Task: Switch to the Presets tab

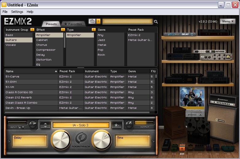Action: coord(51,24)
